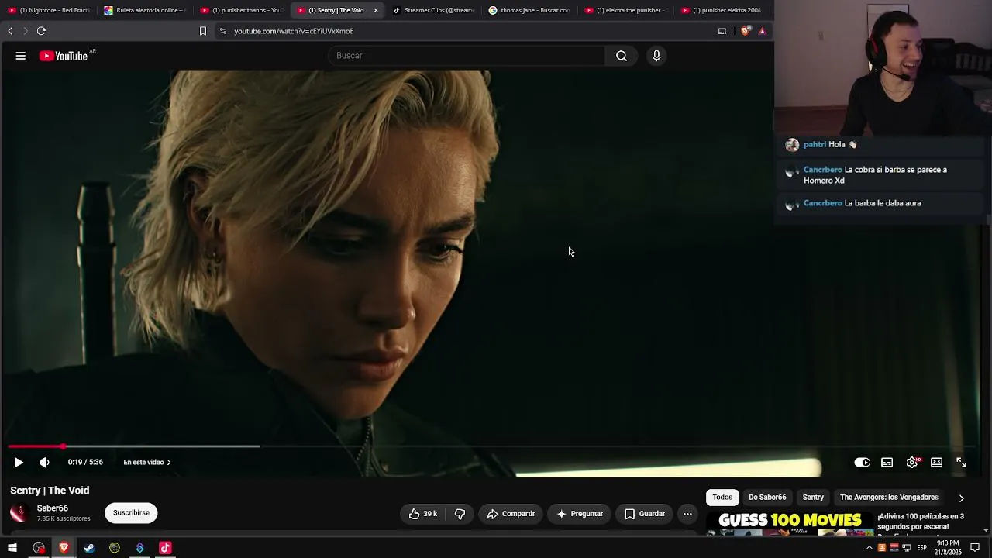Image resolution: width=992 pixels, height=558 pixels.
Task: Open the TikTok taskbar icon
Action: [x=165, y=548]
